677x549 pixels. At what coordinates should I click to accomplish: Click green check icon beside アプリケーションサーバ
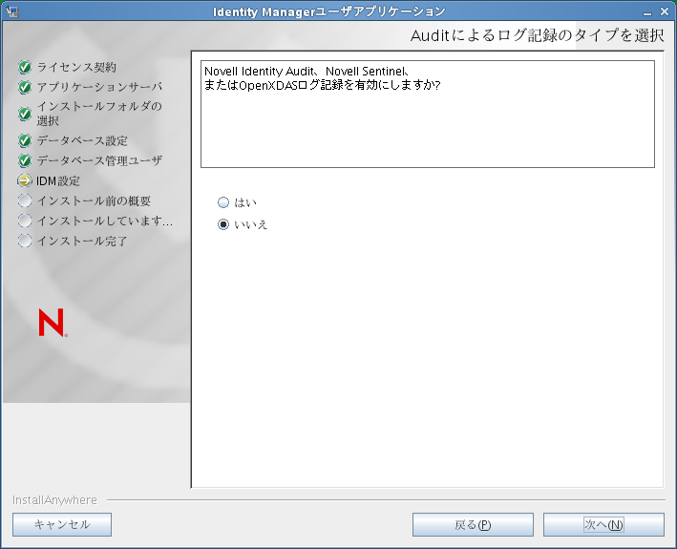click(25, 87)
